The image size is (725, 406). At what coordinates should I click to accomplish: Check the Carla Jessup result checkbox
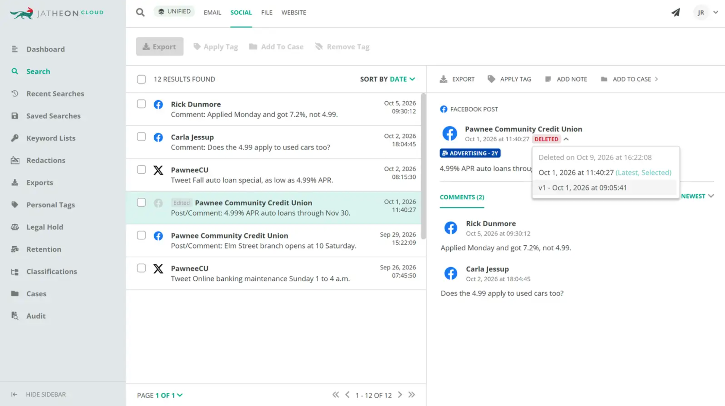coord(141,137)
